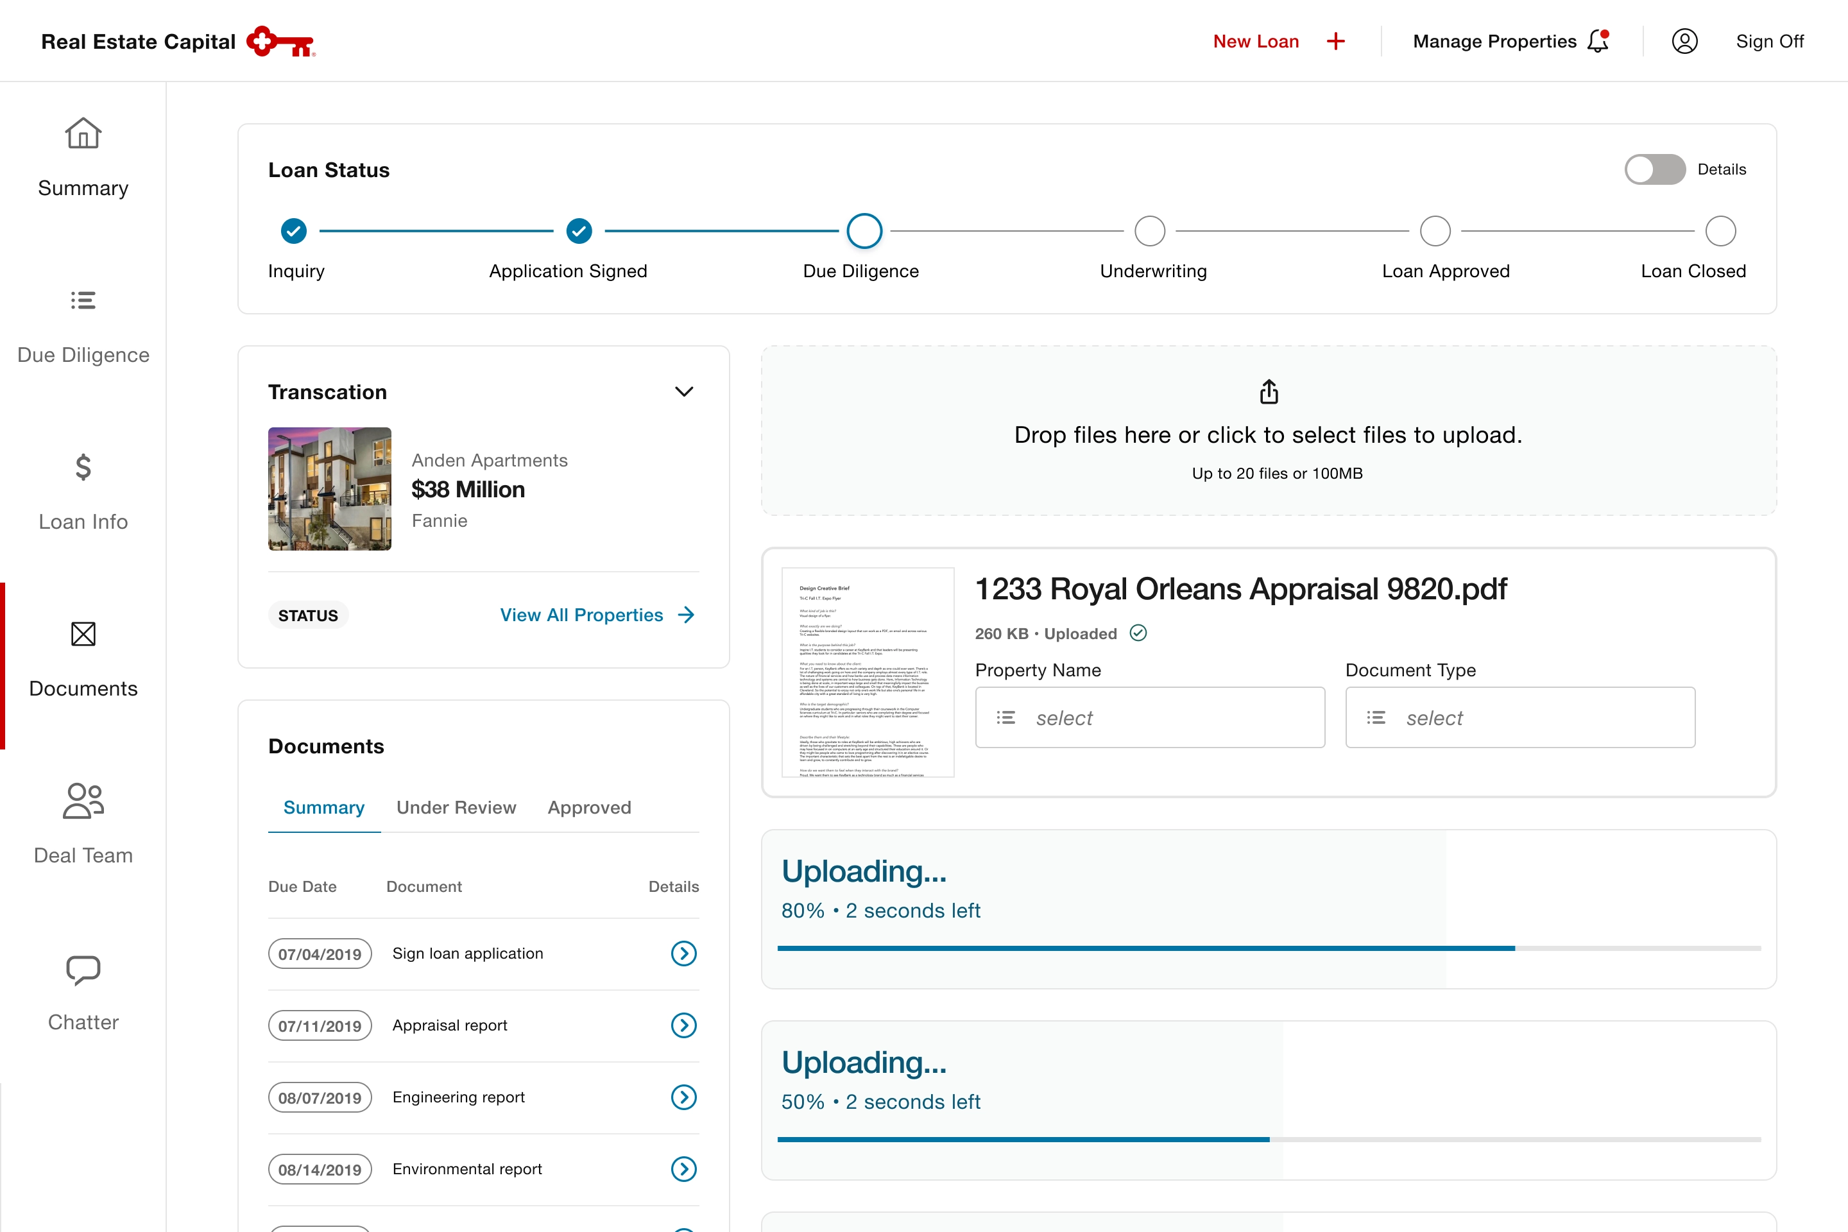Collapse the Transcation panel
1848x1232 pixels.
coord(683,391)
